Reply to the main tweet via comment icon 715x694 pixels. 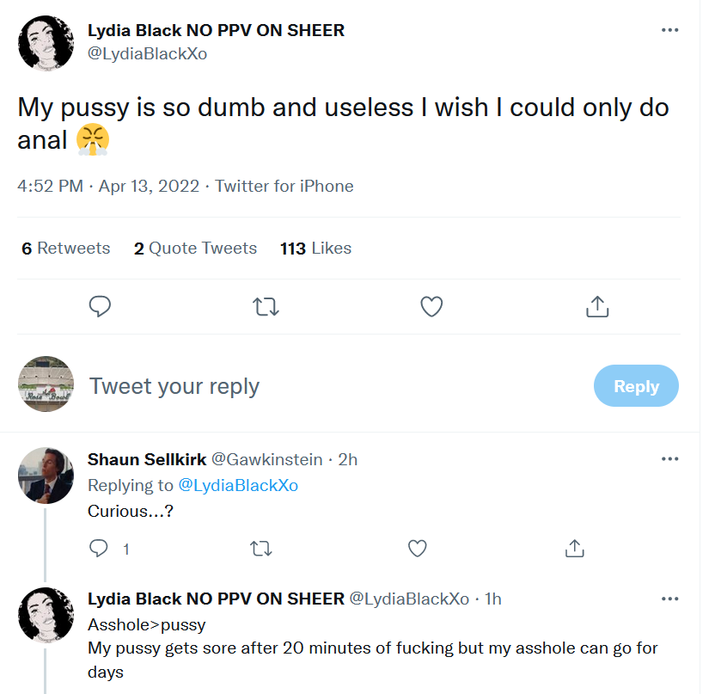(x=101, y=306)
